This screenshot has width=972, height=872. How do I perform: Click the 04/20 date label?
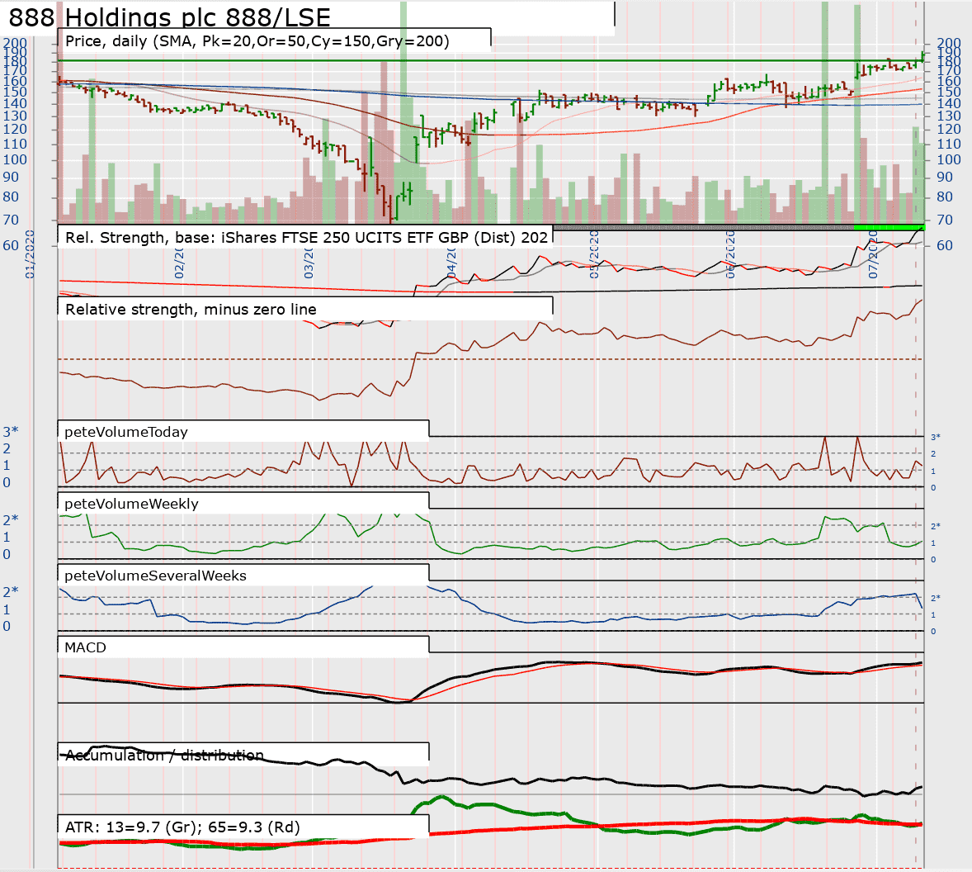[451, 263]
